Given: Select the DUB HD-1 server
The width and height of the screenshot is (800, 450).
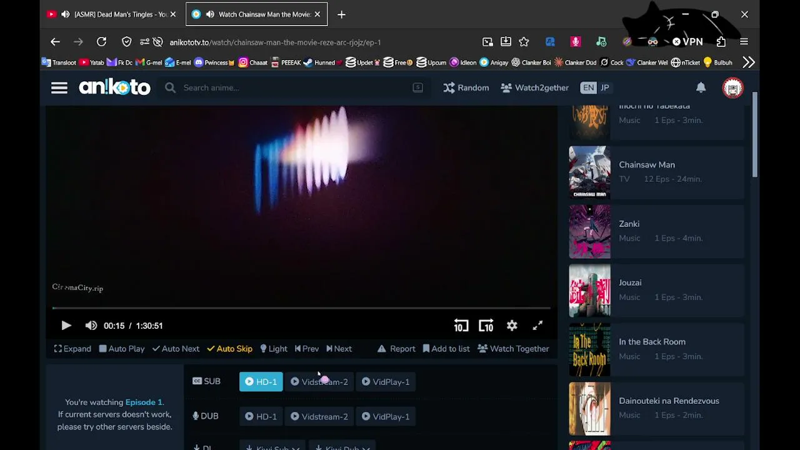Looking at the screenshot, I should coord(261,417).
